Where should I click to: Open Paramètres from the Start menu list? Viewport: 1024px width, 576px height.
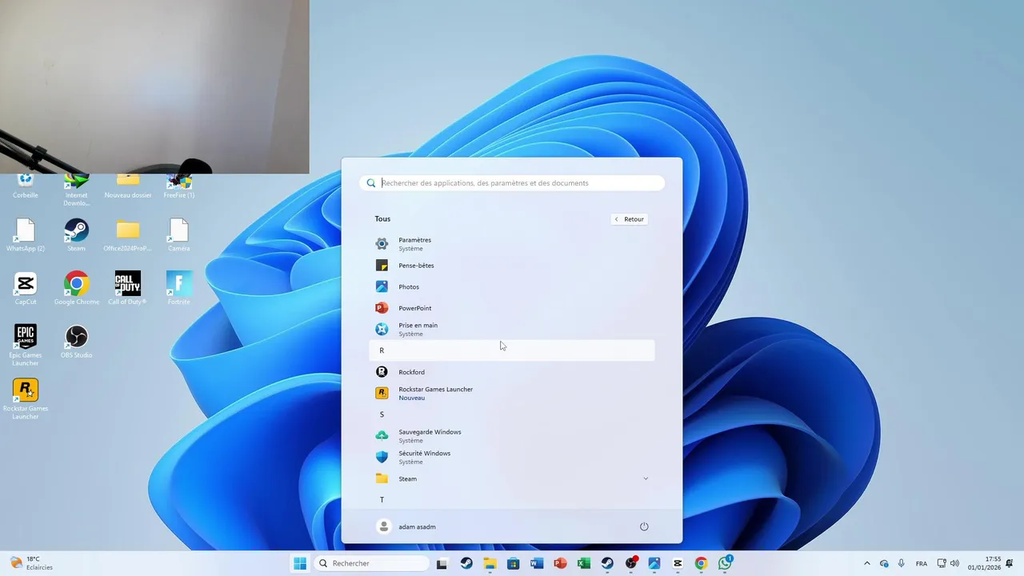(512, 244)
